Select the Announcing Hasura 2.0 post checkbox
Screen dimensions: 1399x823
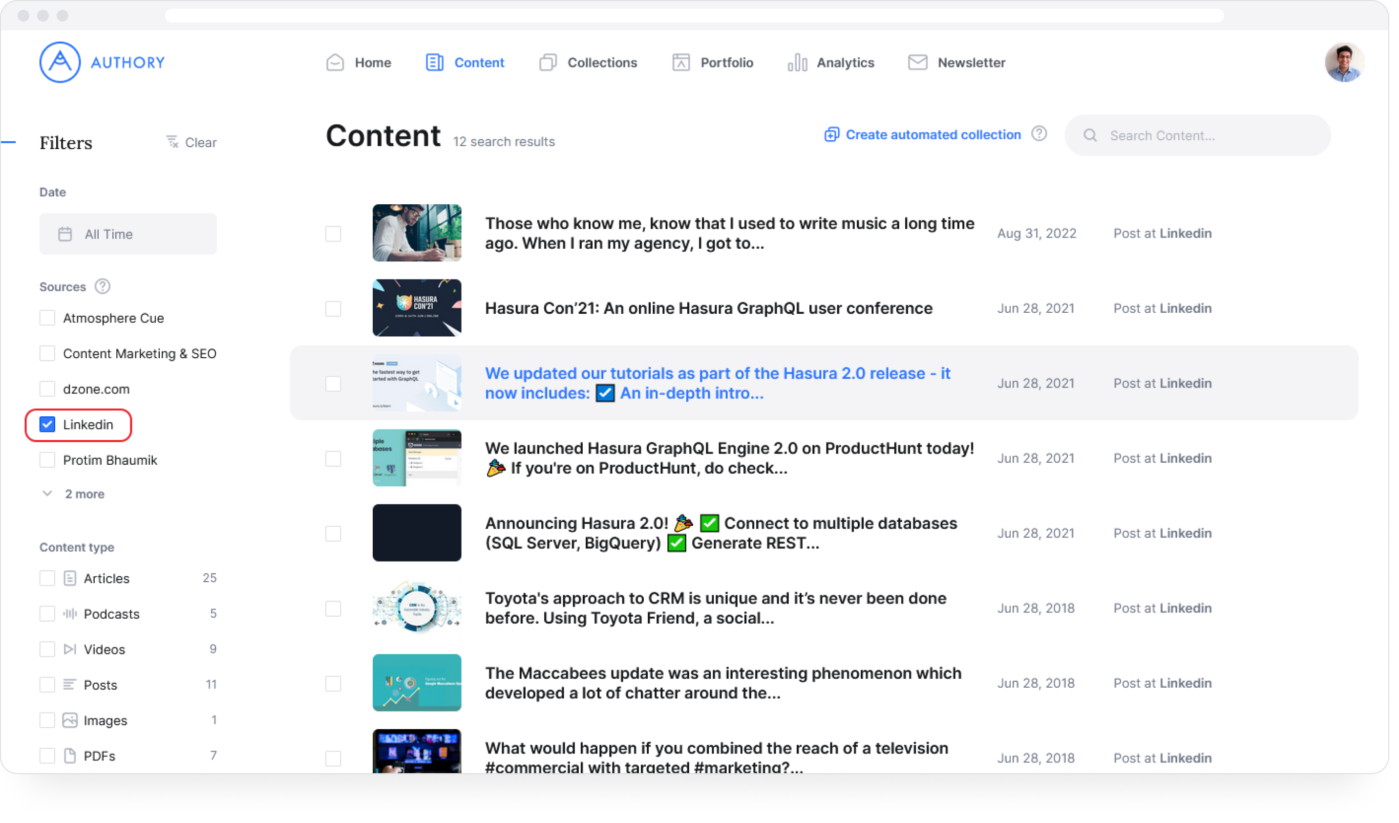(333, 534)
